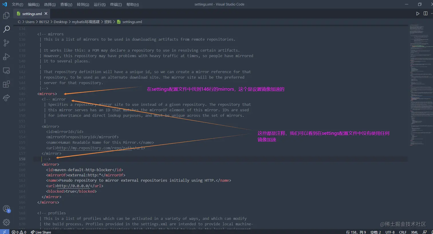
Task: Follow link http://my.repository.com/repo/path
Action: point(95,148)
